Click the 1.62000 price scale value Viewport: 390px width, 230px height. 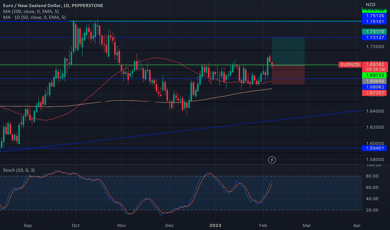coord(375,127)
